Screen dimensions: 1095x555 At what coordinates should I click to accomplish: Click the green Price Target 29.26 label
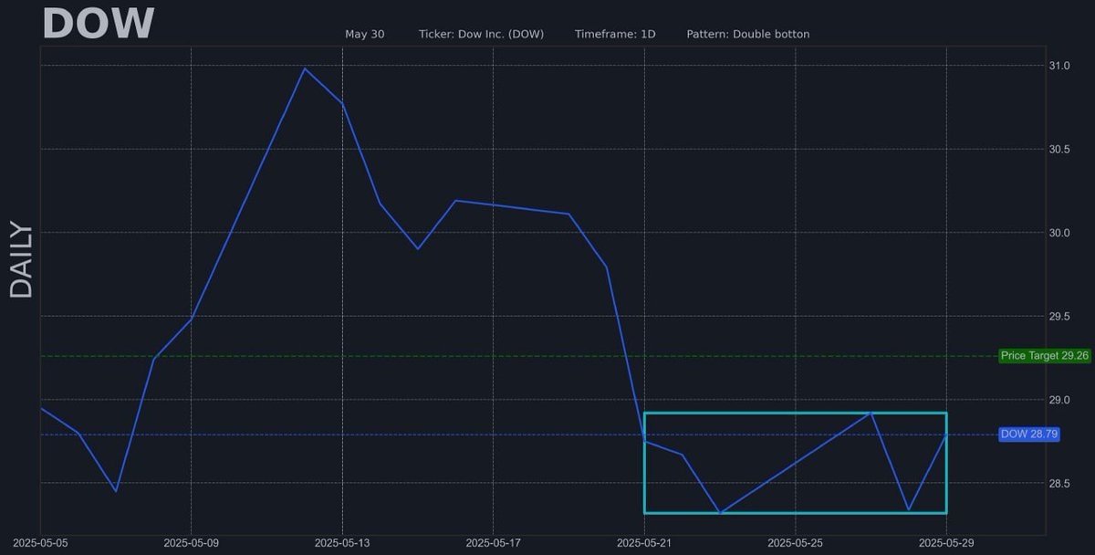point(1045,356)
